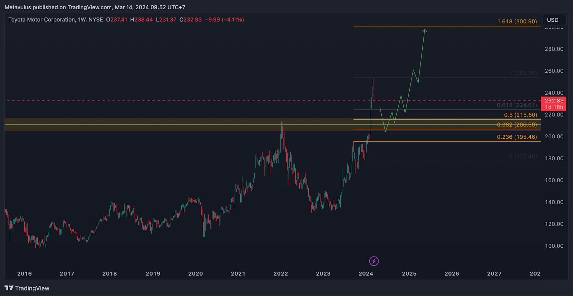Click the 140.00 price axis label

(554, 202)
